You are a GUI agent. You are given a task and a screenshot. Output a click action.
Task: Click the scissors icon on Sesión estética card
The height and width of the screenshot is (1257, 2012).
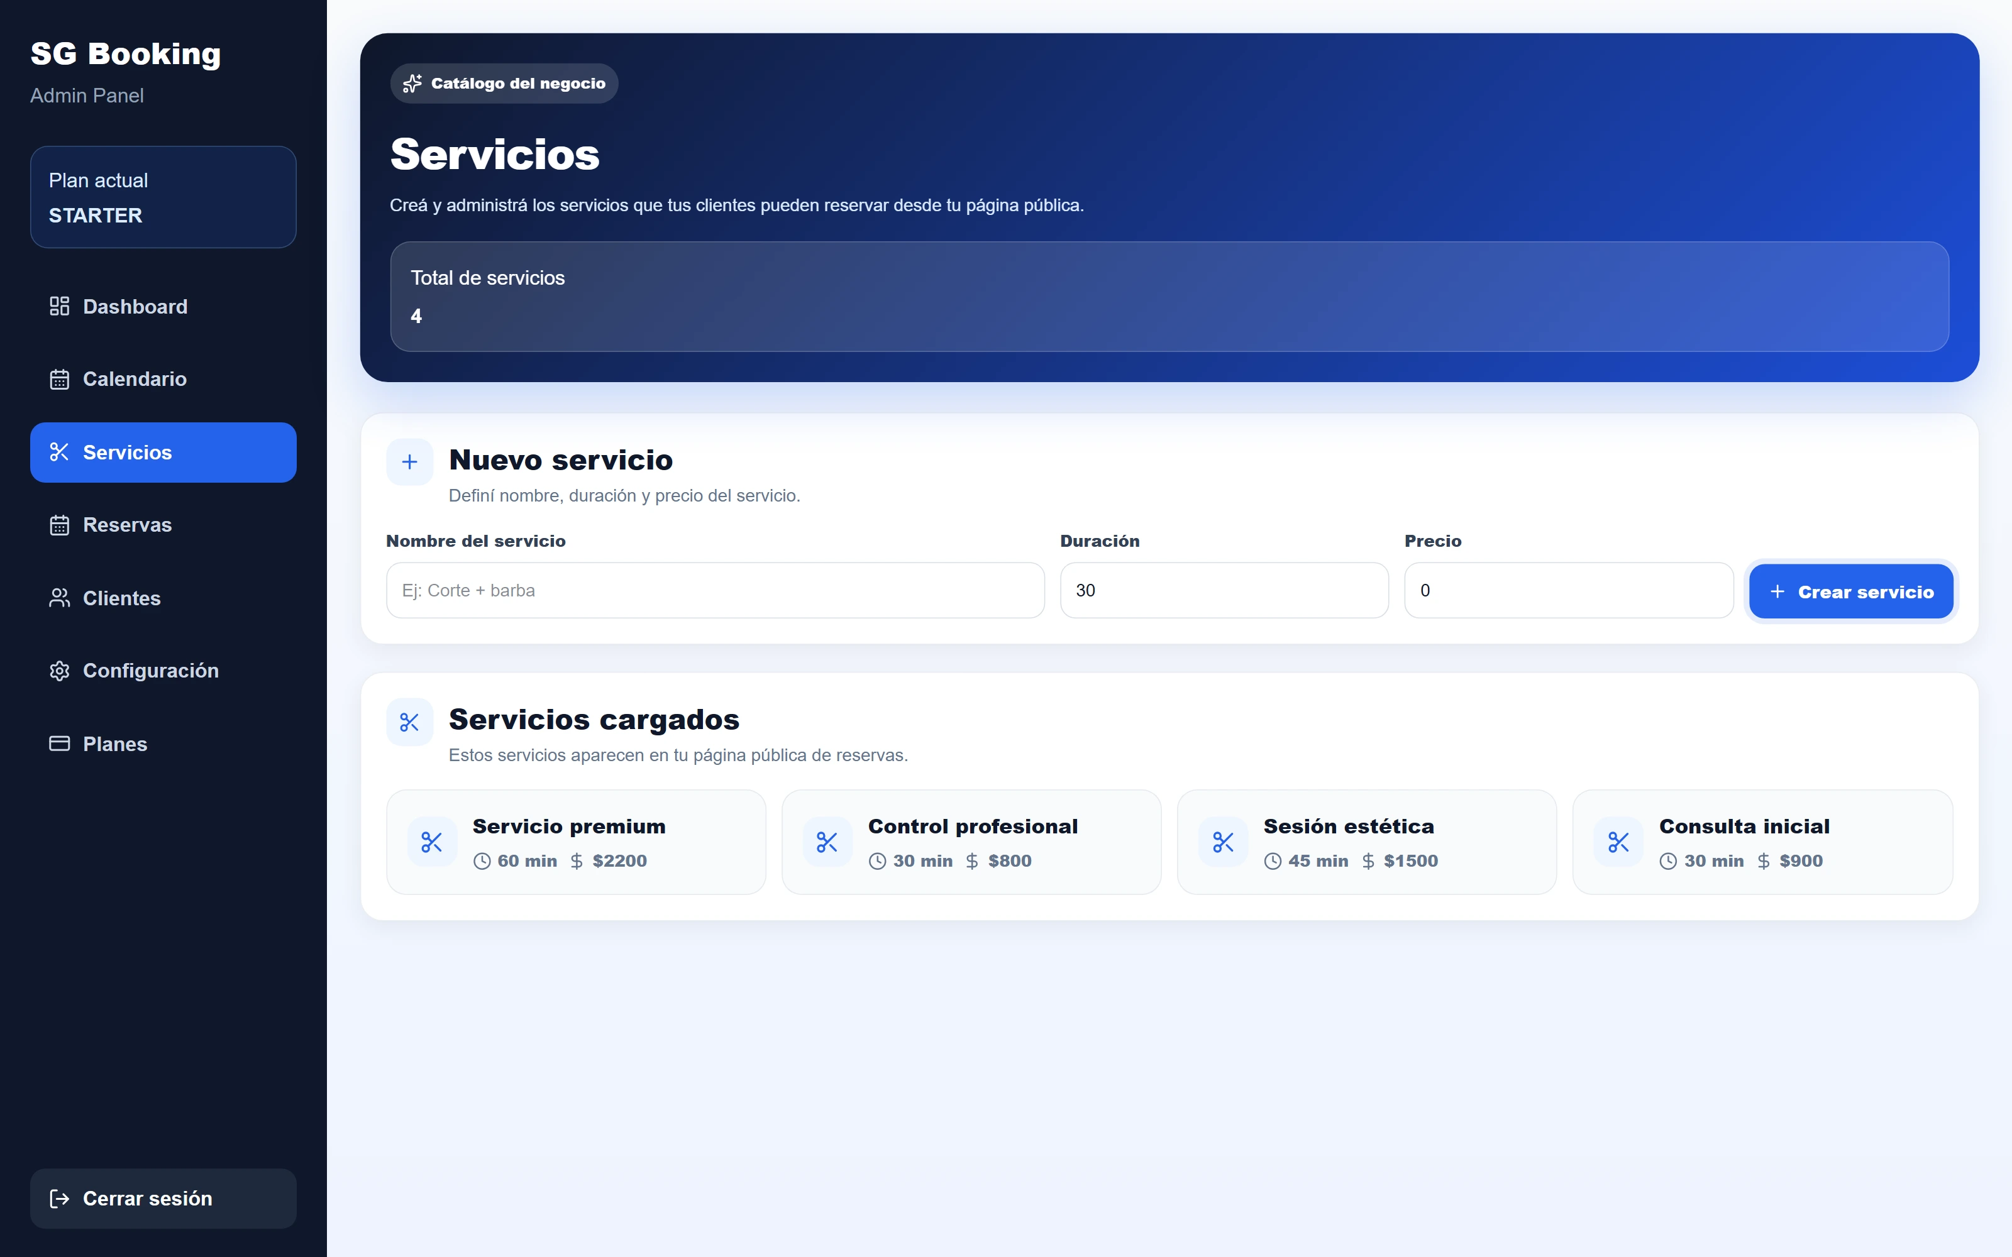click(x=1223, y=842)
